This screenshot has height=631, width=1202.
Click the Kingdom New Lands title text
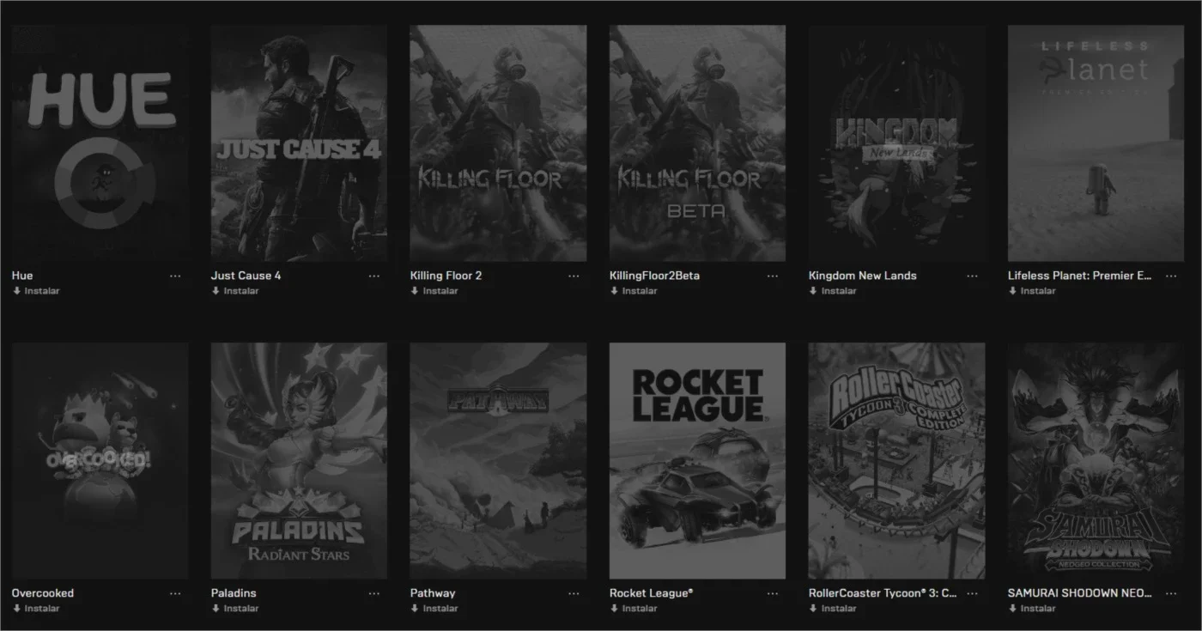(x=863, y=276)
